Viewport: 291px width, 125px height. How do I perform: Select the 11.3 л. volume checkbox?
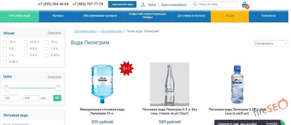pyautogui.click(x=26, y=42)
